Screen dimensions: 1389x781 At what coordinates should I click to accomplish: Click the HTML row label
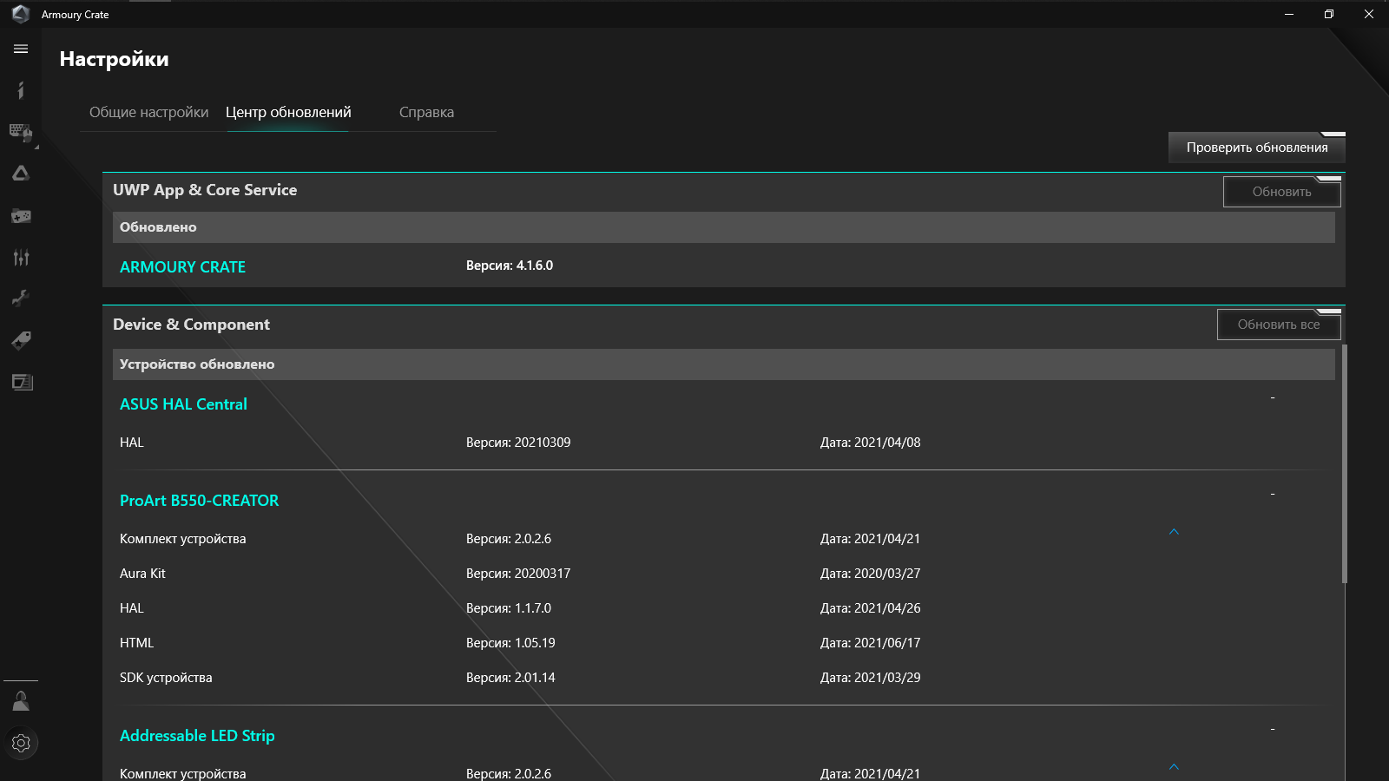coord(136,643)
